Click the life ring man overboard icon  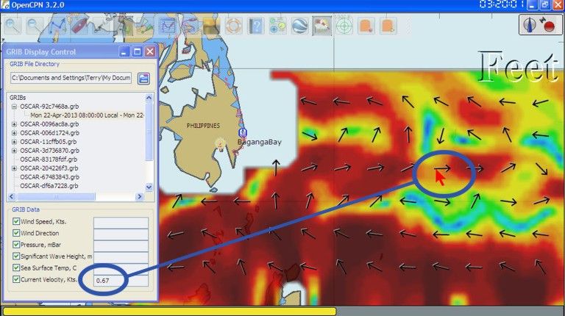(233, 26)
